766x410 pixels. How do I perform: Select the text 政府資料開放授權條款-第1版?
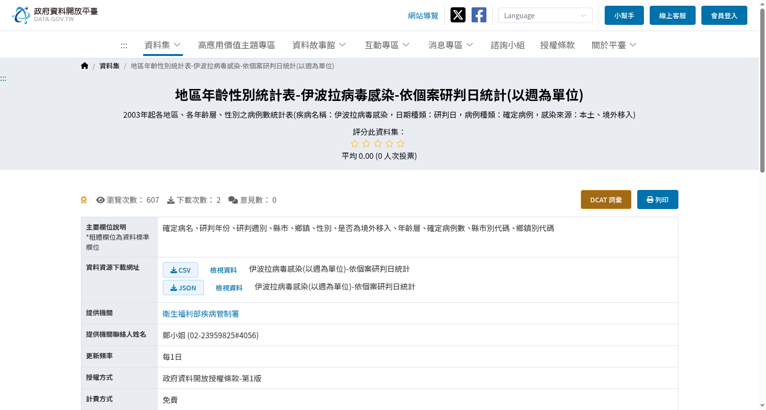(212, 378)
